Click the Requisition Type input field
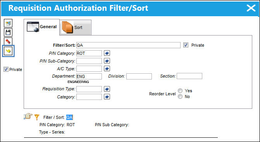 pos(89,89)
